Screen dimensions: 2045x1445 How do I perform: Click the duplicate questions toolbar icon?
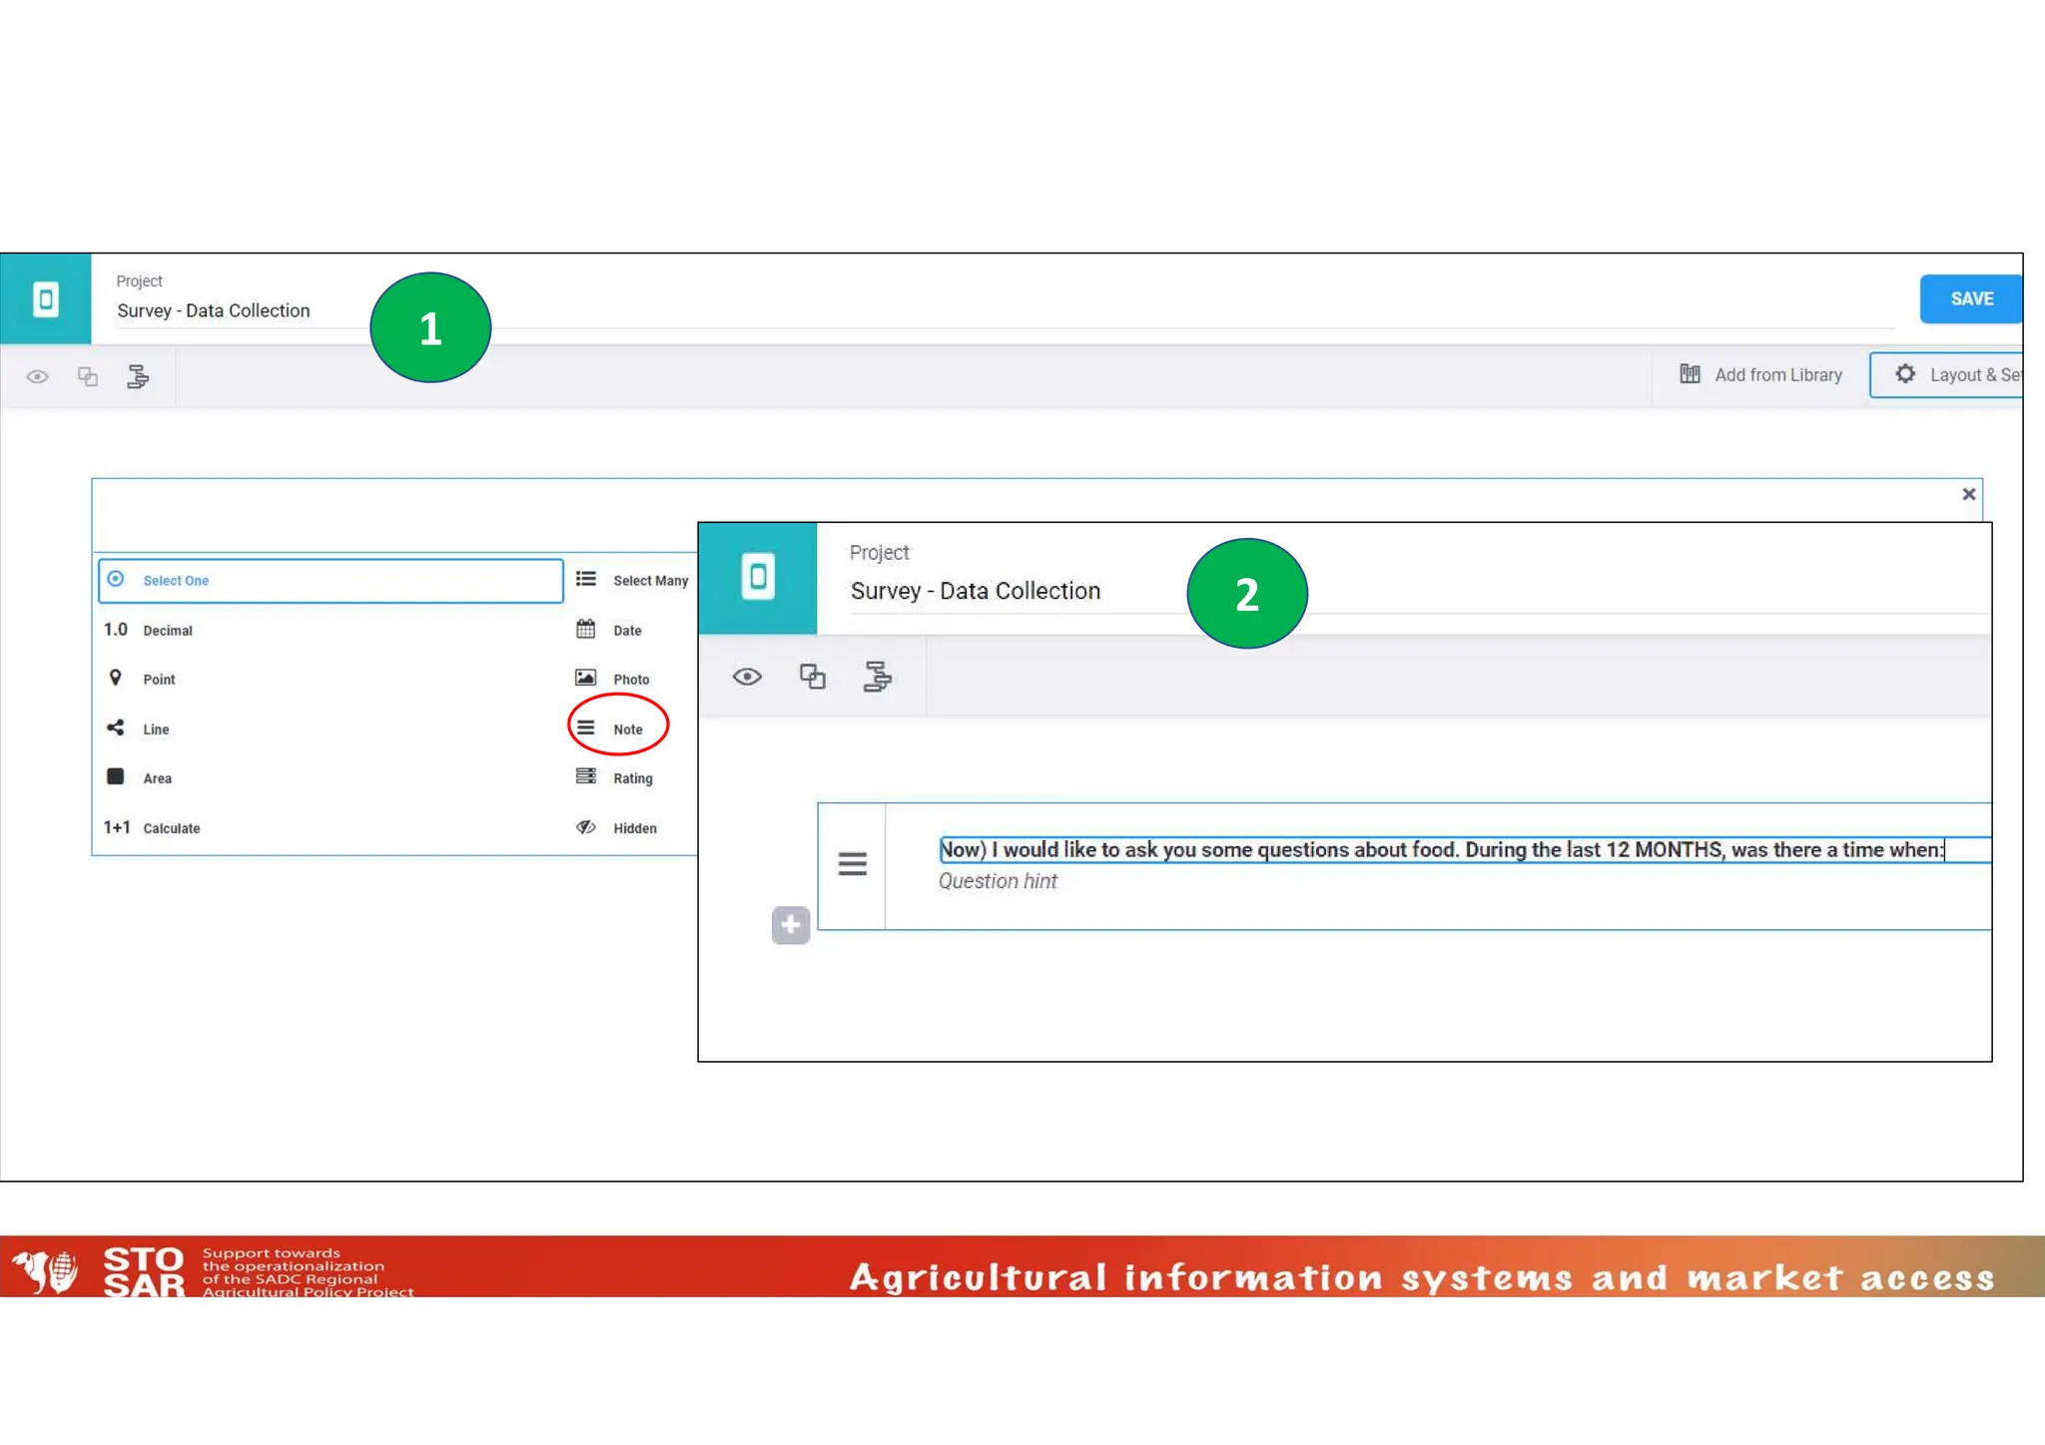point(88,376)
